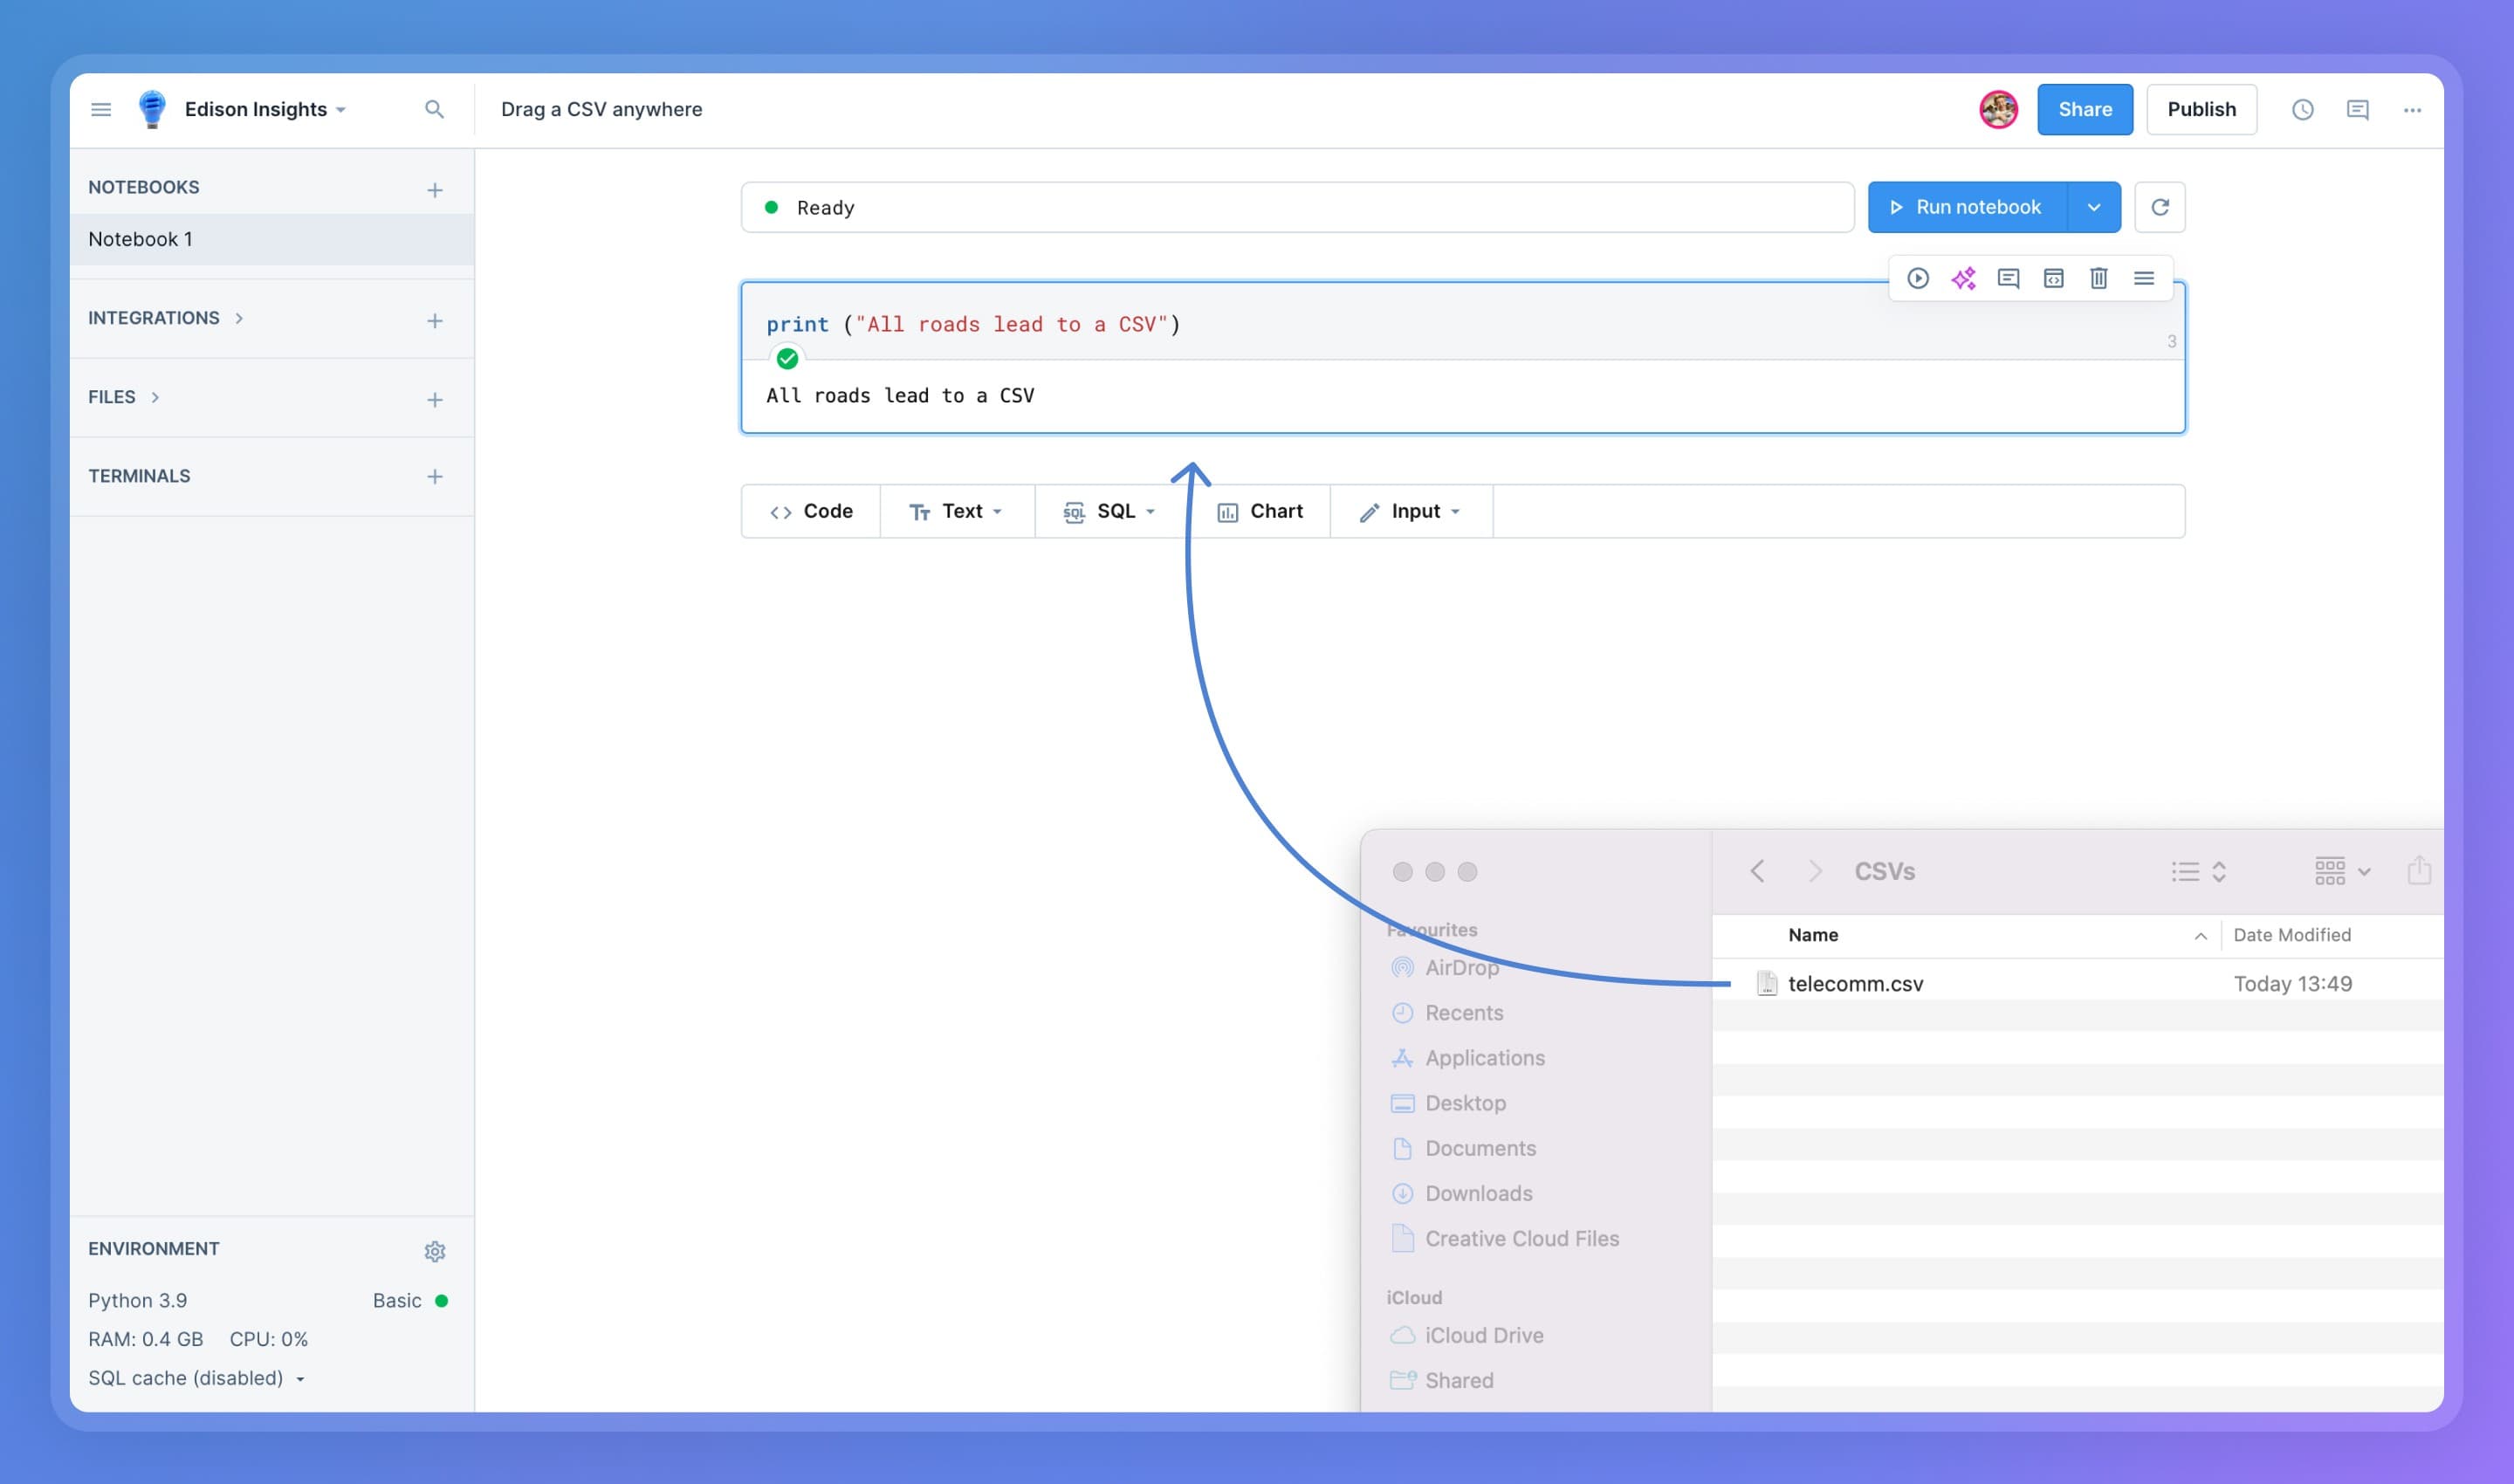Click the overflow menu icon on code cell
The image size is (2514, 1484).
pyautogui.click(x=2143, y=278)
